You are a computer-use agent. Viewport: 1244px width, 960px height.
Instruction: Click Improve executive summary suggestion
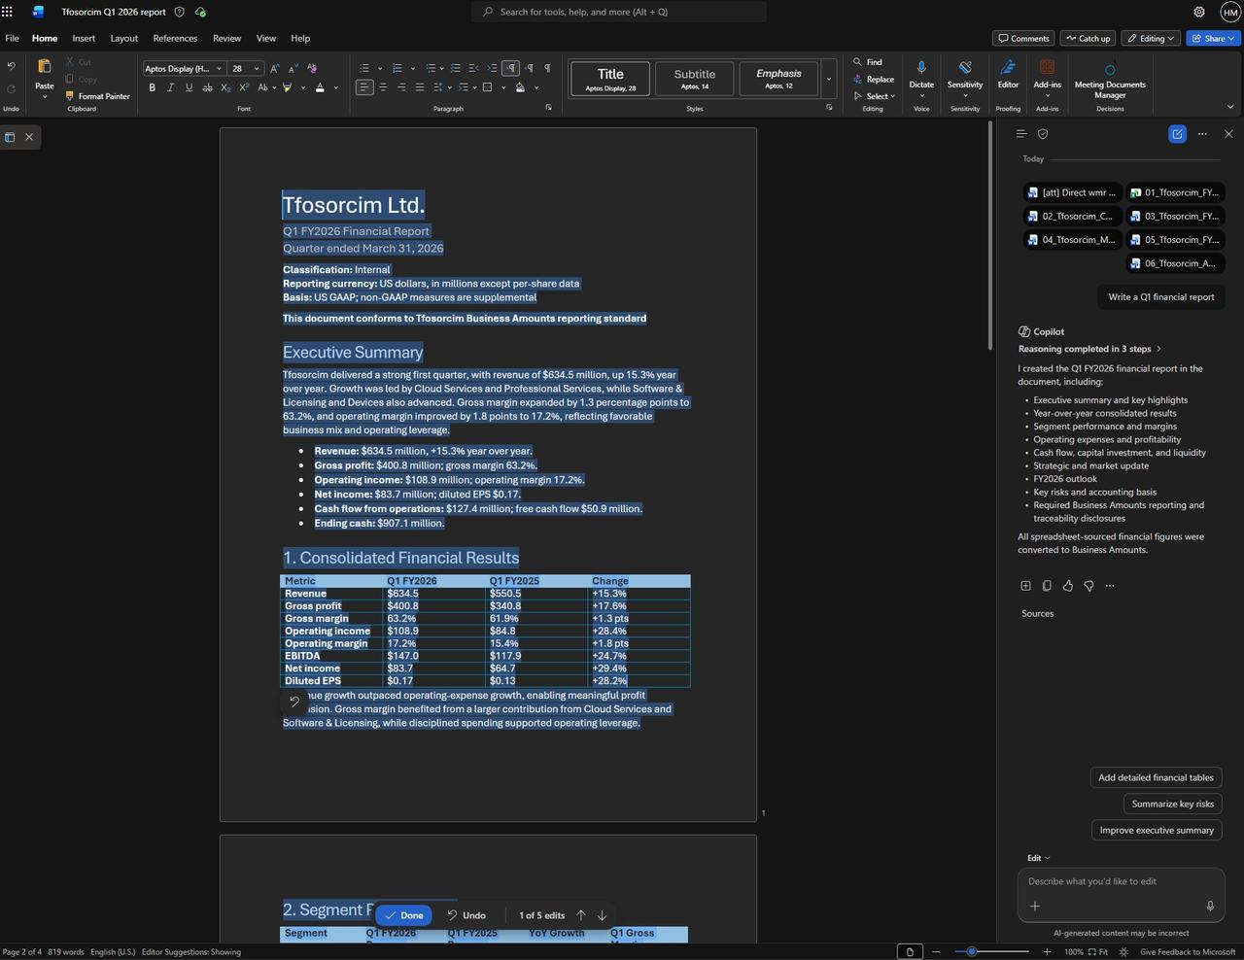click(x=1157, y=830)
